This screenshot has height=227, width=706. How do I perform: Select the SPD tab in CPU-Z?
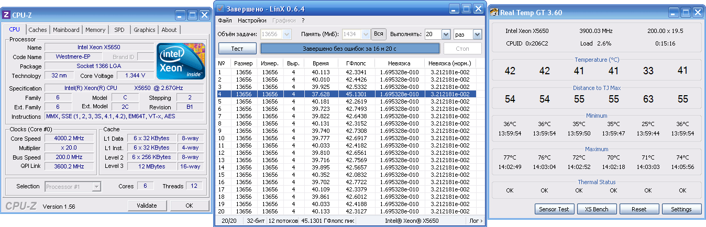119,30
